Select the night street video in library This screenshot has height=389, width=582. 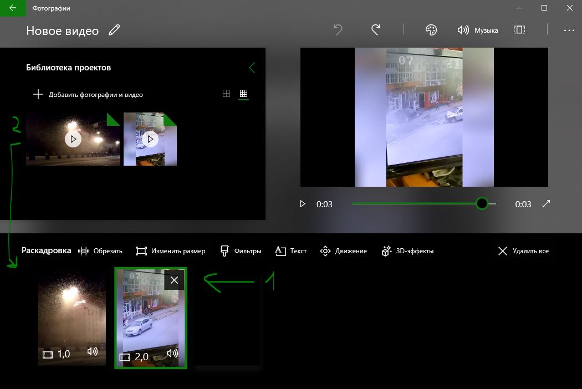pos(73,139)
